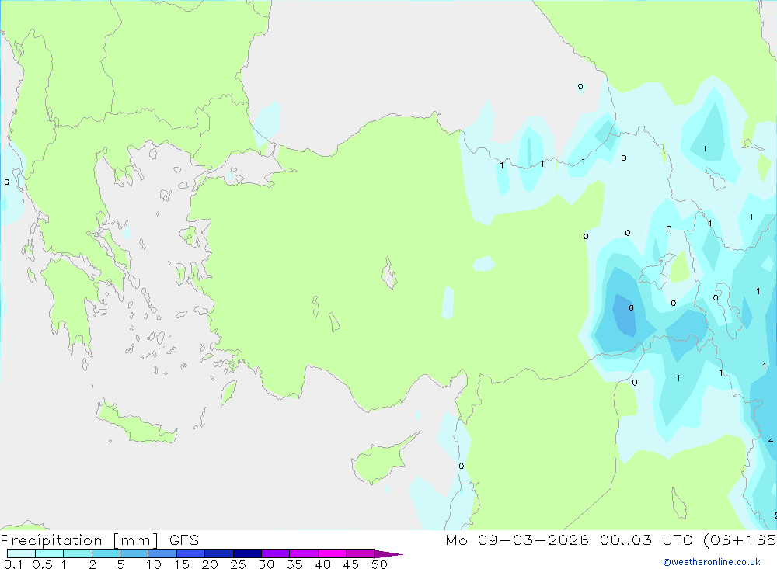Pick the 40–45 mm magenta legend swatch

click(x=332, y=553)
